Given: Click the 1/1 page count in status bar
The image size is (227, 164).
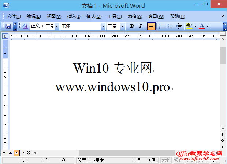Looking at the screenshot, I should (62, 160).
